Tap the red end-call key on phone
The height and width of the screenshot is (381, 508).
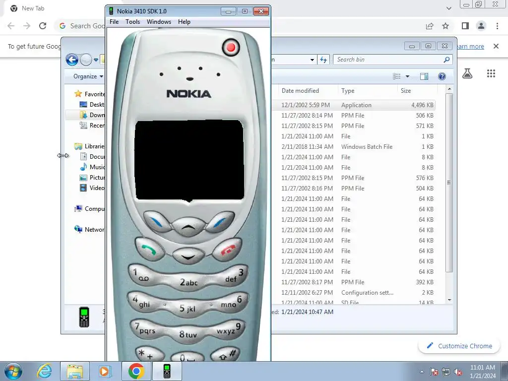click(228, 249)
